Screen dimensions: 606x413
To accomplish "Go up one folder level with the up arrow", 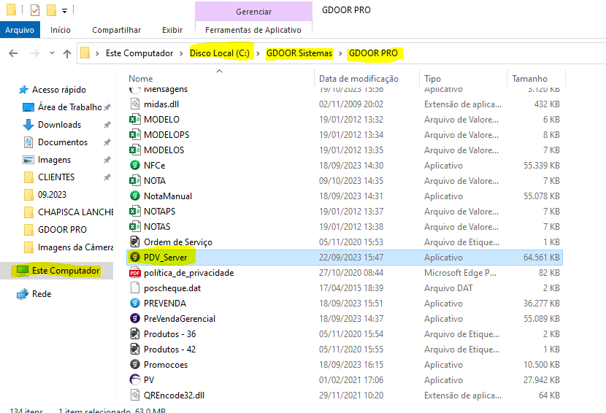I will tap(67, 53).
